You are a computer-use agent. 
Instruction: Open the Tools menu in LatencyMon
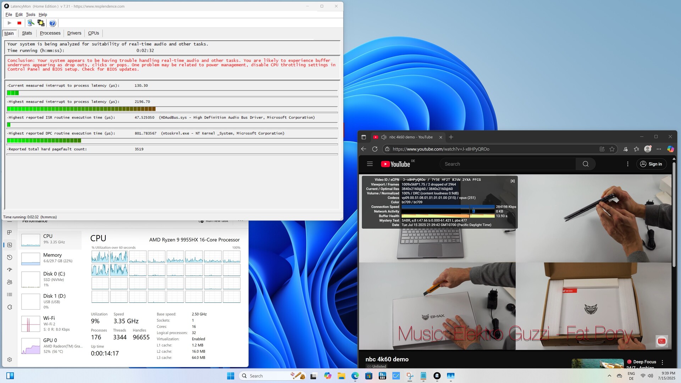coord(31,15)
